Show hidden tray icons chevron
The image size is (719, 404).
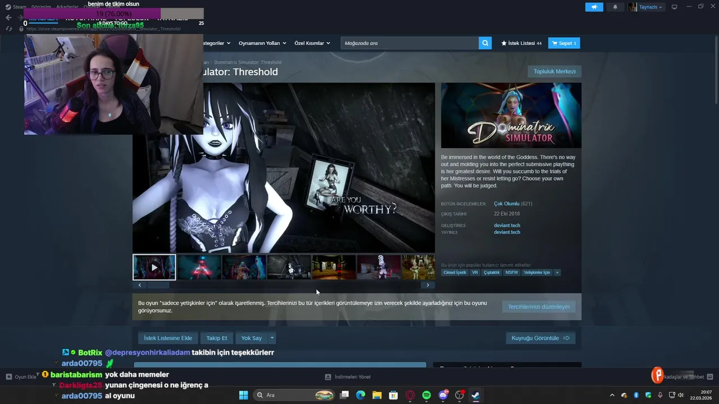[x=613, y=395]
